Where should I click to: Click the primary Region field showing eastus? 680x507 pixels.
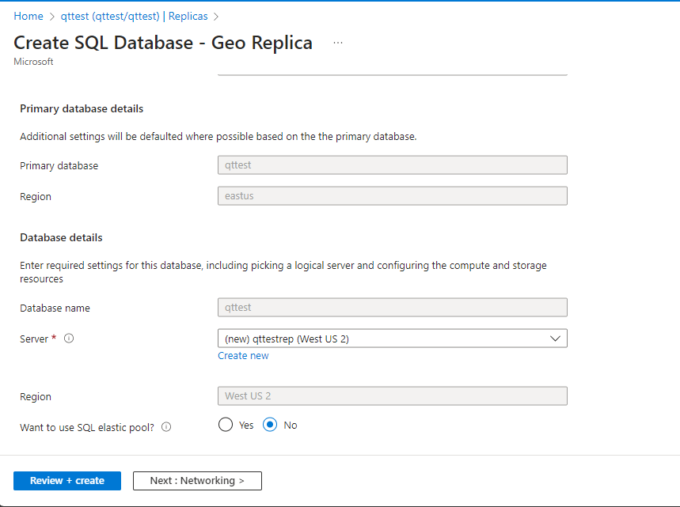(x=393, y=196)
